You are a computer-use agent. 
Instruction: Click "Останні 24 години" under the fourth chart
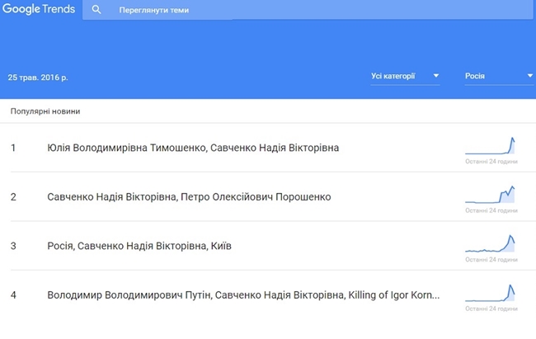point(491,308)
